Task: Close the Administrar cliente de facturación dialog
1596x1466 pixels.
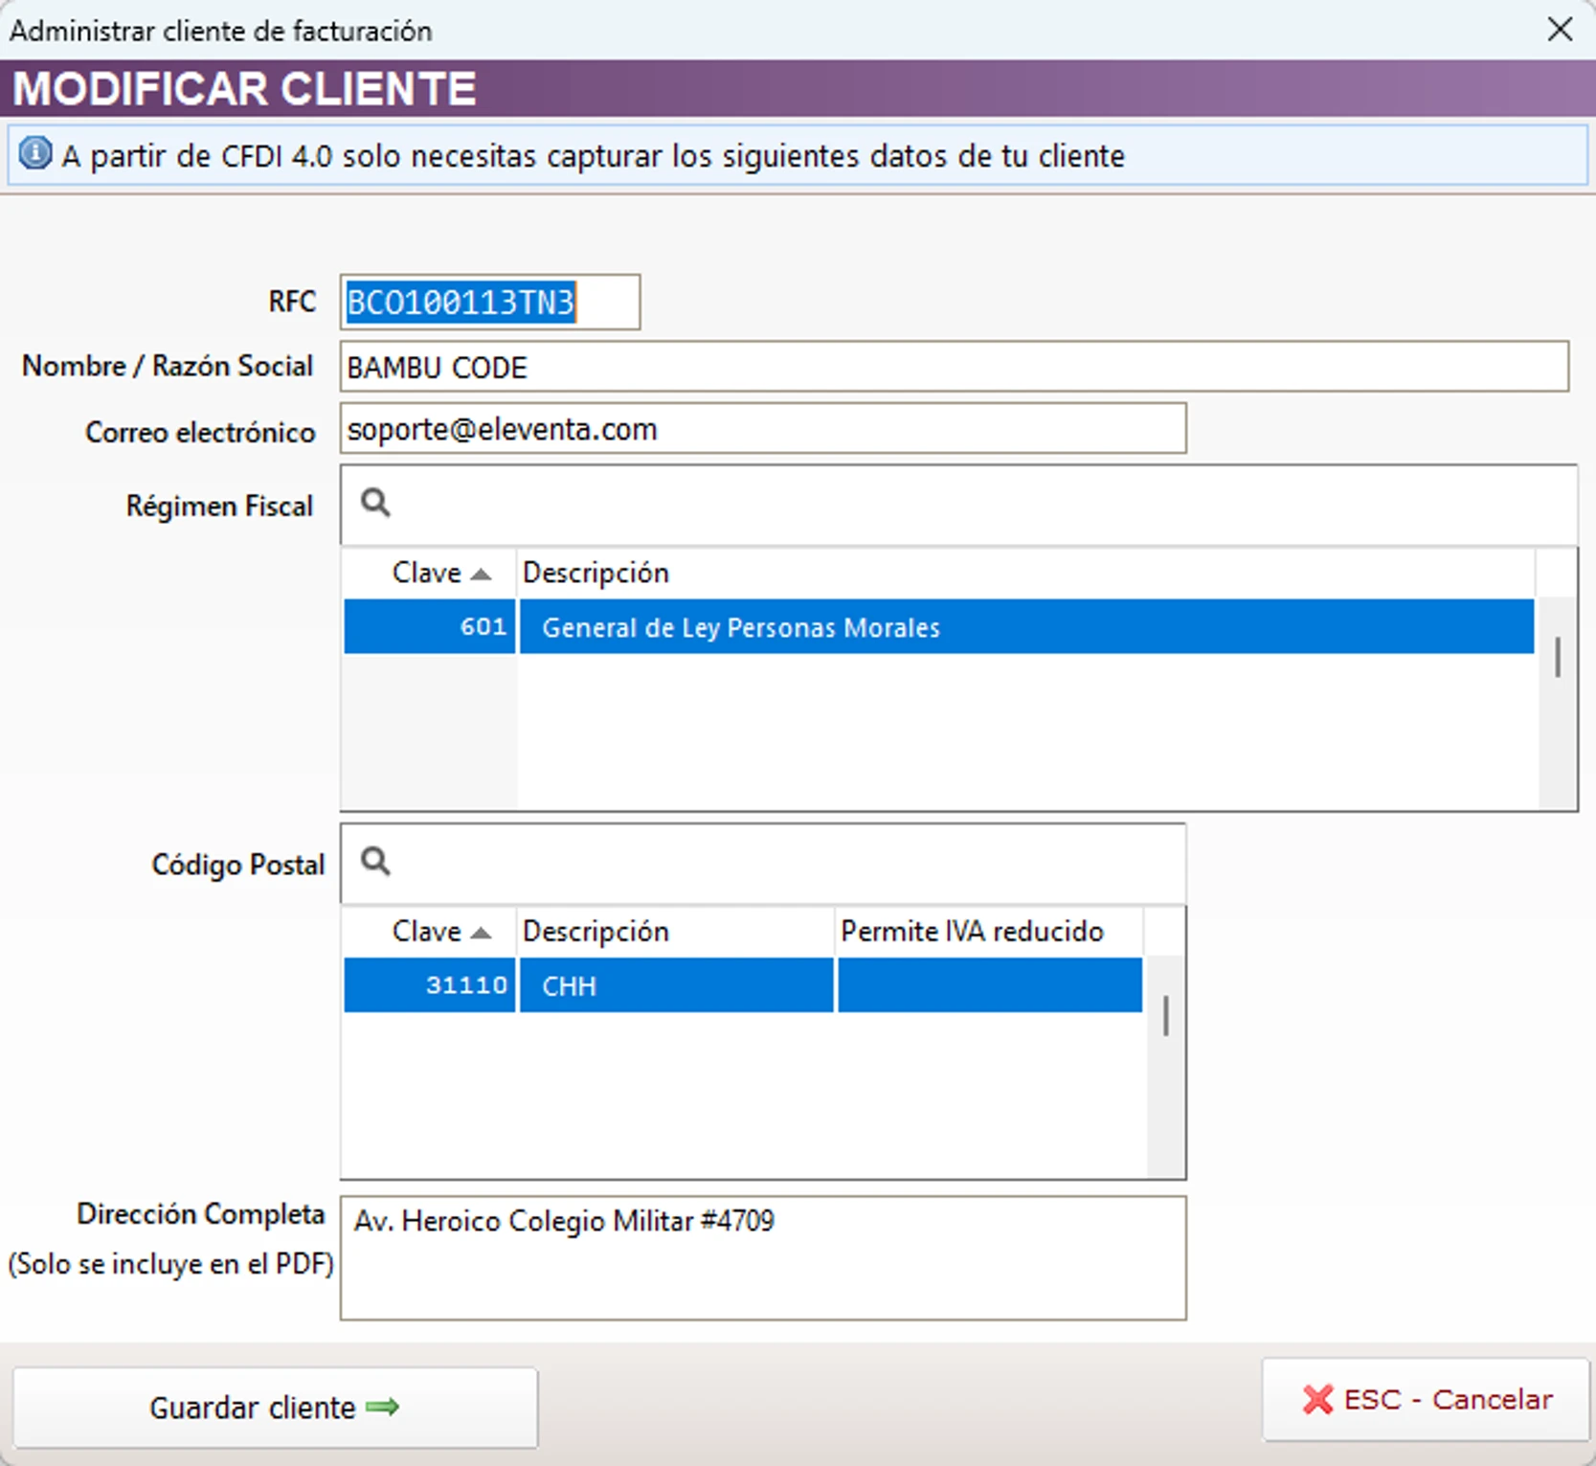Action: (x=1560, y=30)
